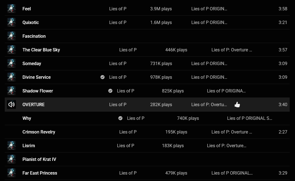Select the Crimson Revelry track title

pyautogui.click(x=39, y=132)
